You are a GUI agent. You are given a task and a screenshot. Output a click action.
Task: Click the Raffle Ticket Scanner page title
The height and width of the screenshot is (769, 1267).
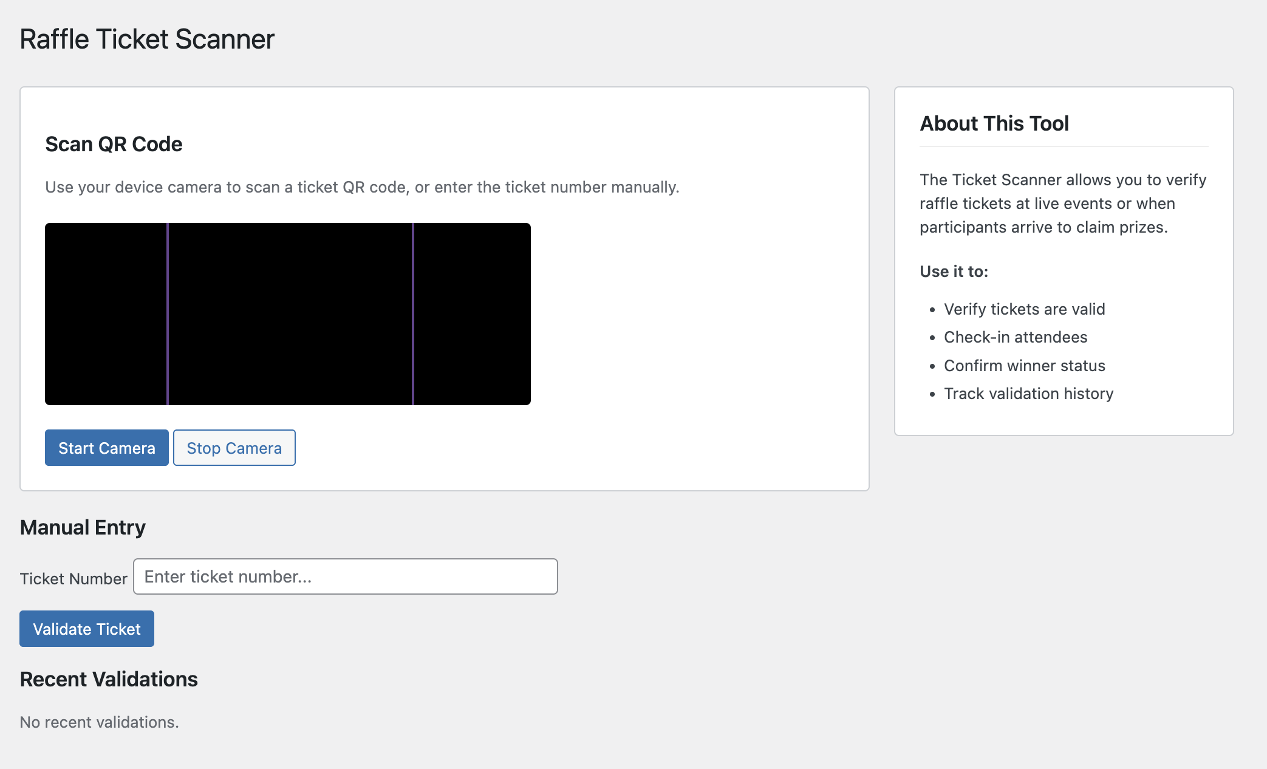(x=147, y=38)
